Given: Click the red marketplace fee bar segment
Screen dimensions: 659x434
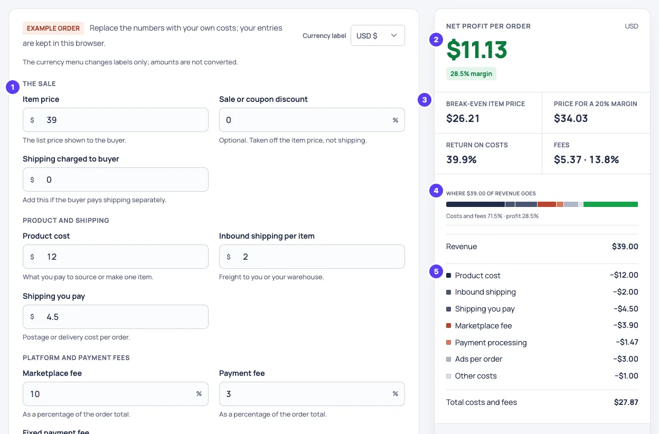Looking at the screenshot, I should tap(547, 204).
